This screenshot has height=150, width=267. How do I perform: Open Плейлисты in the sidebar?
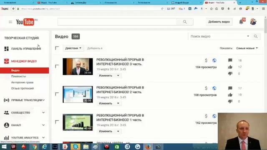tap(18, 76)
